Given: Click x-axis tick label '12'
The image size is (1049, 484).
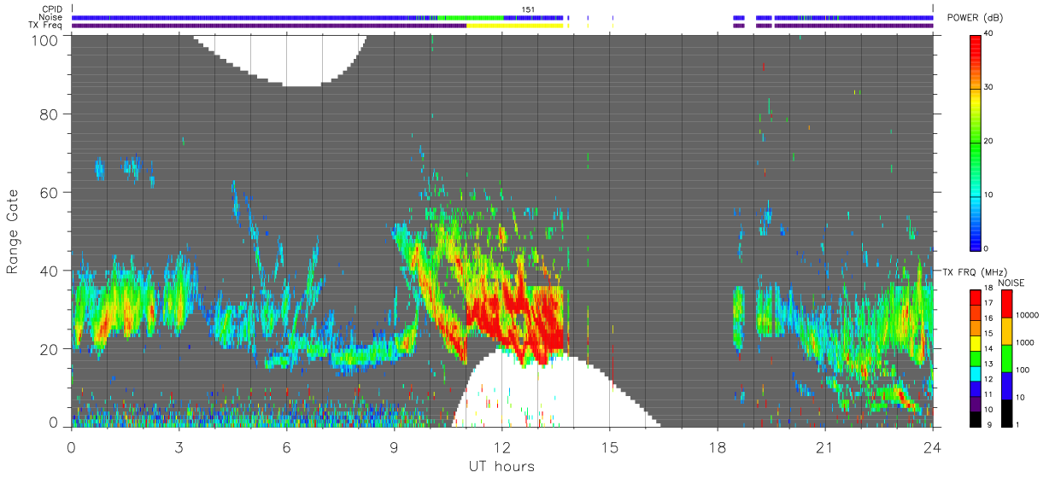Looking at the screenshot, I should click(x=502, y=447).
